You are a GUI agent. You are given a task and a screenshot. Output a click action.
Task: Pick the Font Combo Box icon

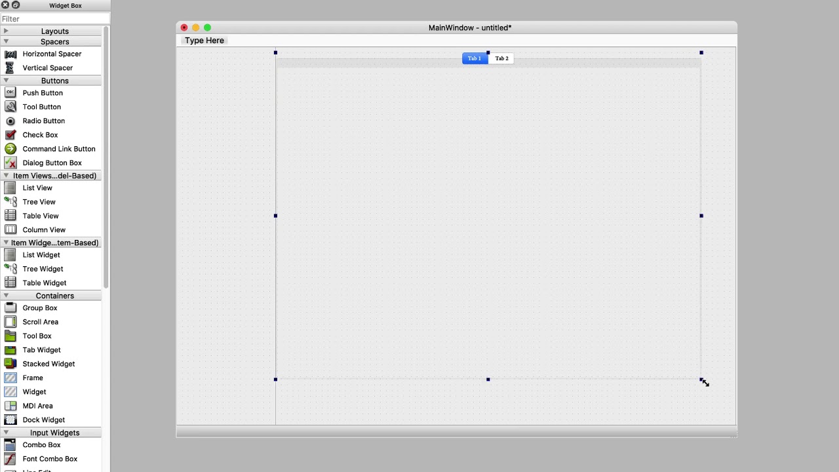pyautogui.click(x=10, y=459)
